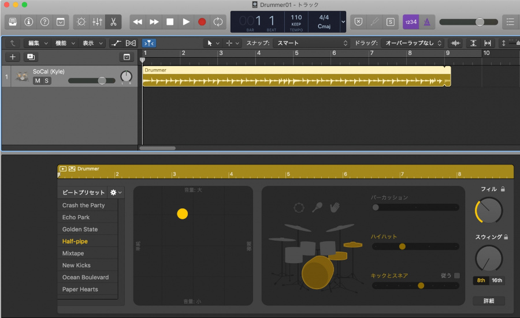
Task: Click the tambourine percussion icon
Action: 299,208
